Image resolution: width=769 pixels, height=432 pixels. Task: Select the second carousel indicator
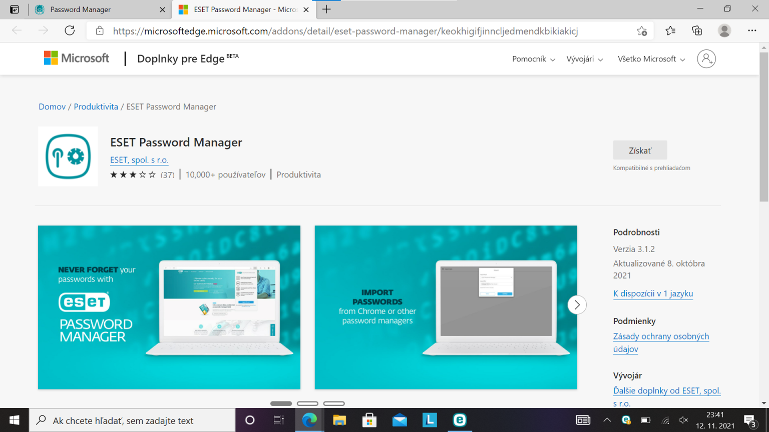click(307, 403)
